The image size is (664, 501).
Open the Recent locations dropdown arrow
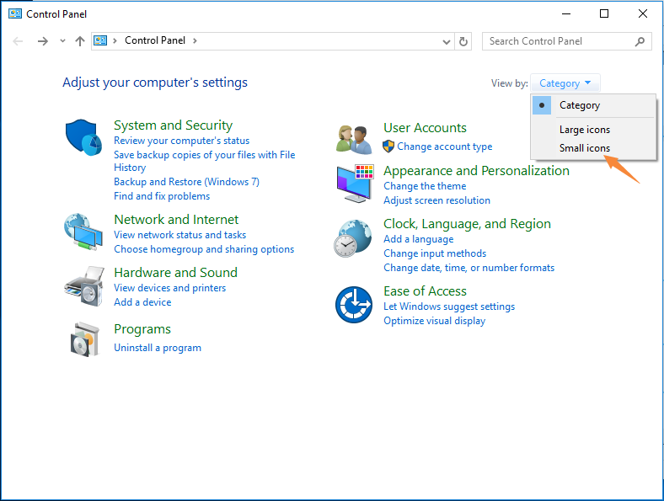(62, 41)
